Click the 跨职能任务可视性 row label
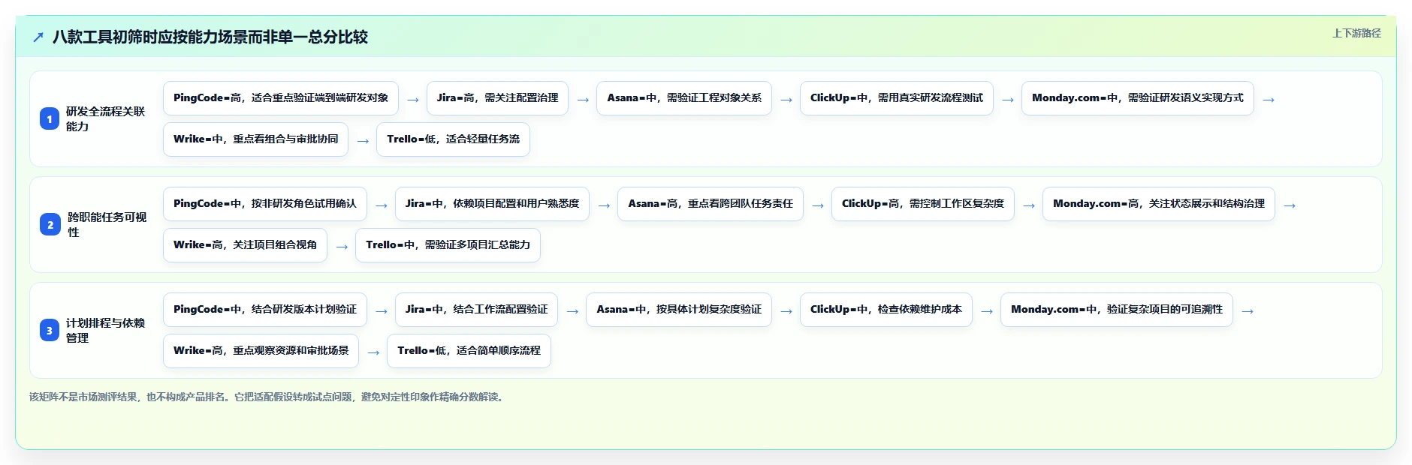 (107, 225)
